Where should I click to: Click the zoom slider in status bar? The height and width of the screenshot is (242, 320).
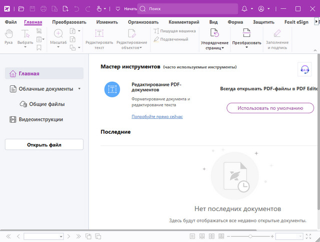point(250,236)
